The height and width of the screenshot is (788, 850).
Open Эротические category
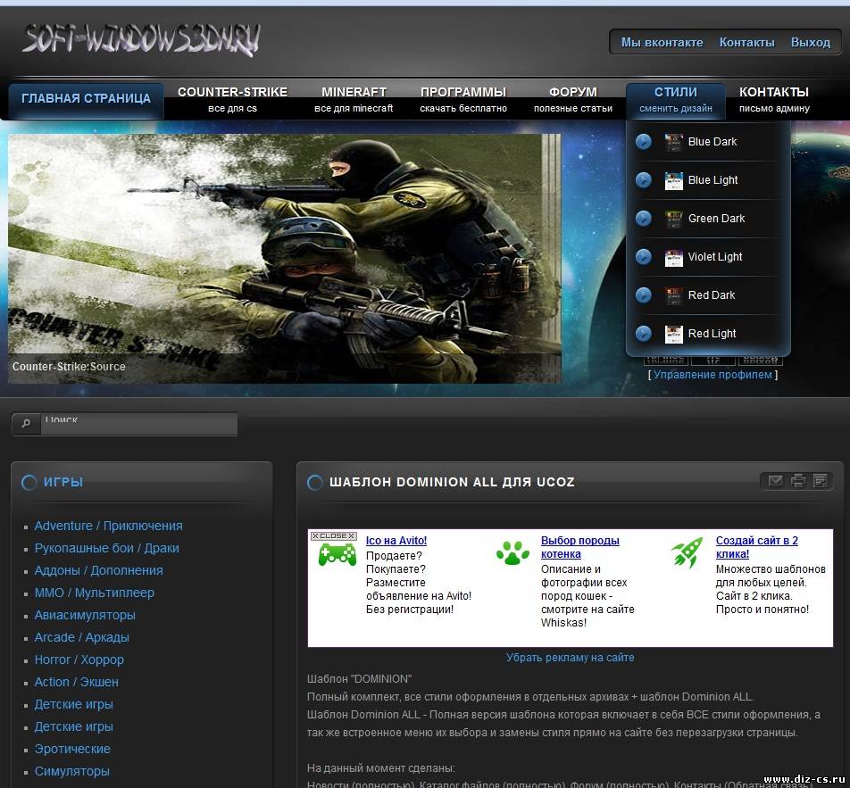(x=72, y=749)
